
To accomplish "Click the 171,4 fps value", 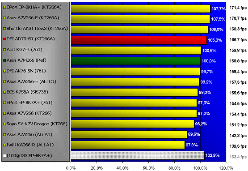I will pos(238,8).
